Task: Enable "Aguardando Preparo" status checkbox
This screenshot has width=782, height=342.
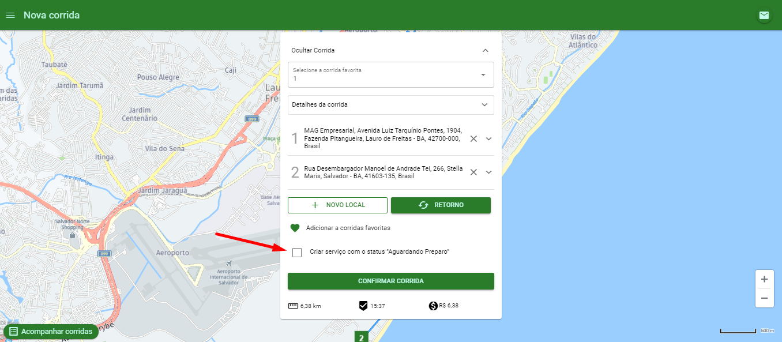Action: 297,252
